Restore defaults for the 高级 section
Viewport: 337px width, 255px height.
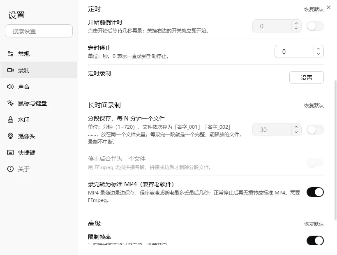point(314,224)
